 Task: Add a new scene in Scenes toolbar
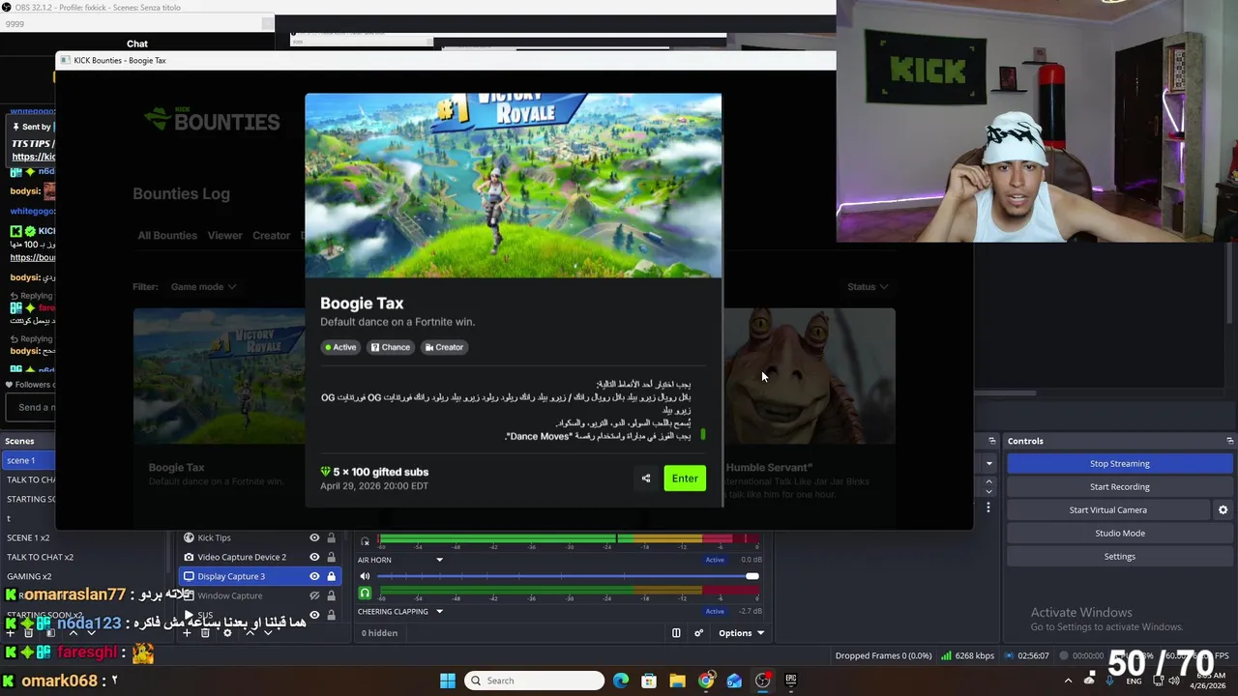pos(12,633)
